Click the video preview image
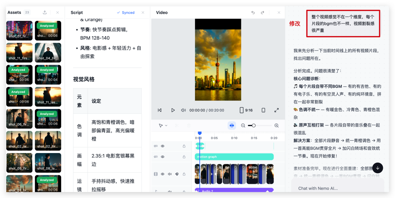395x198 pixels. click(x=218, y=60)
